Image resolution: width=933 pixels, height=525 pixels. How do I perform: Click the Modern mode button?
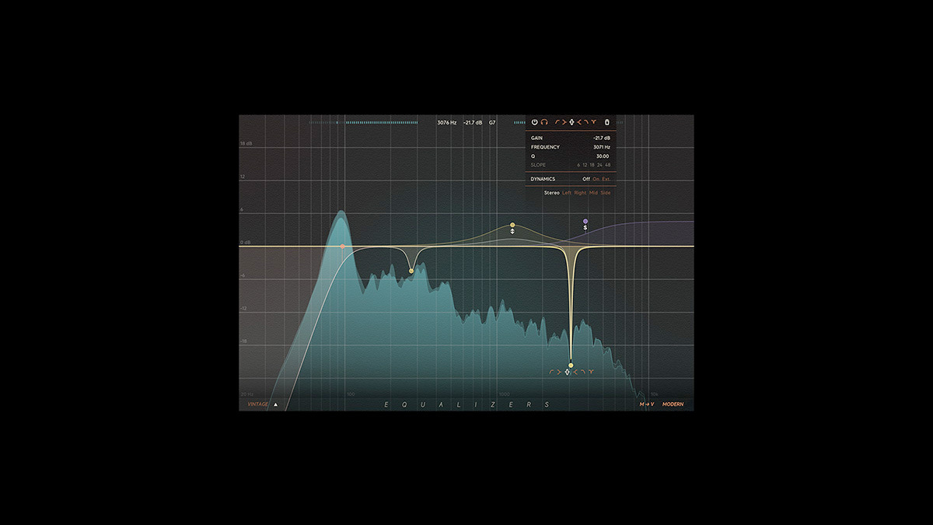(673, 404)
